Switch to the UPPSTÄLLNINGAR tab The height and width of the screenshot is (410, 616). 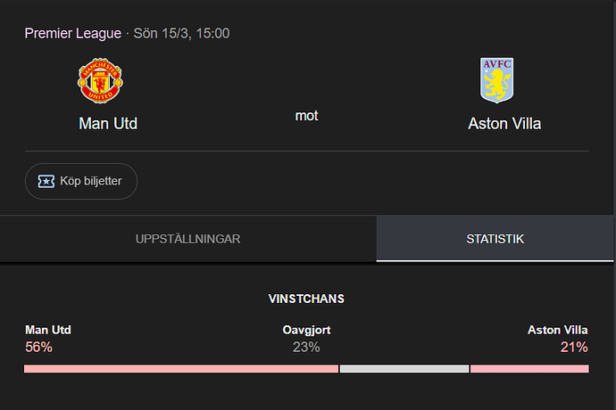coord(187,239)
